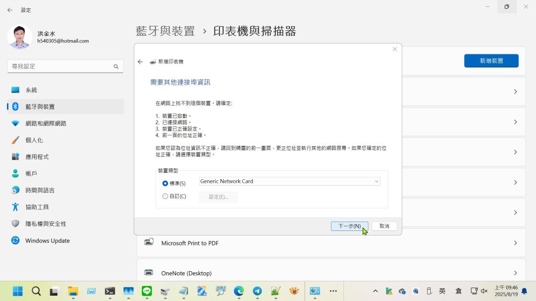This screenshot has width=536, height=301.
Task: Click the 隱私權與安全性 shield icon
Action: 15,224
